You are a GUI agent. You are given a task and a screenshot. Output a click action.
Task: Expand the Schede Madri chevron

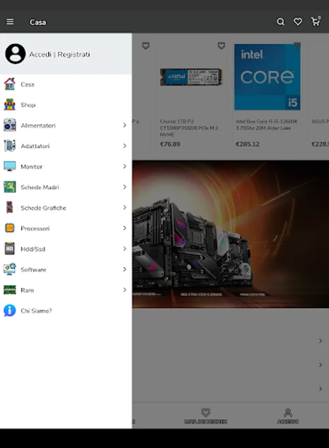(124, 187)
